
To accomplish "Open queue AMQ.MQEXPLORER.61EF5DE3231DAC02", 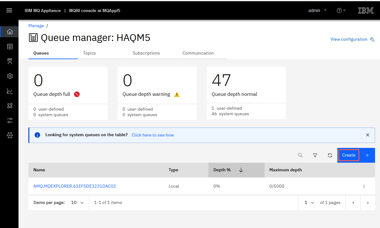I will tap(75, 186).
